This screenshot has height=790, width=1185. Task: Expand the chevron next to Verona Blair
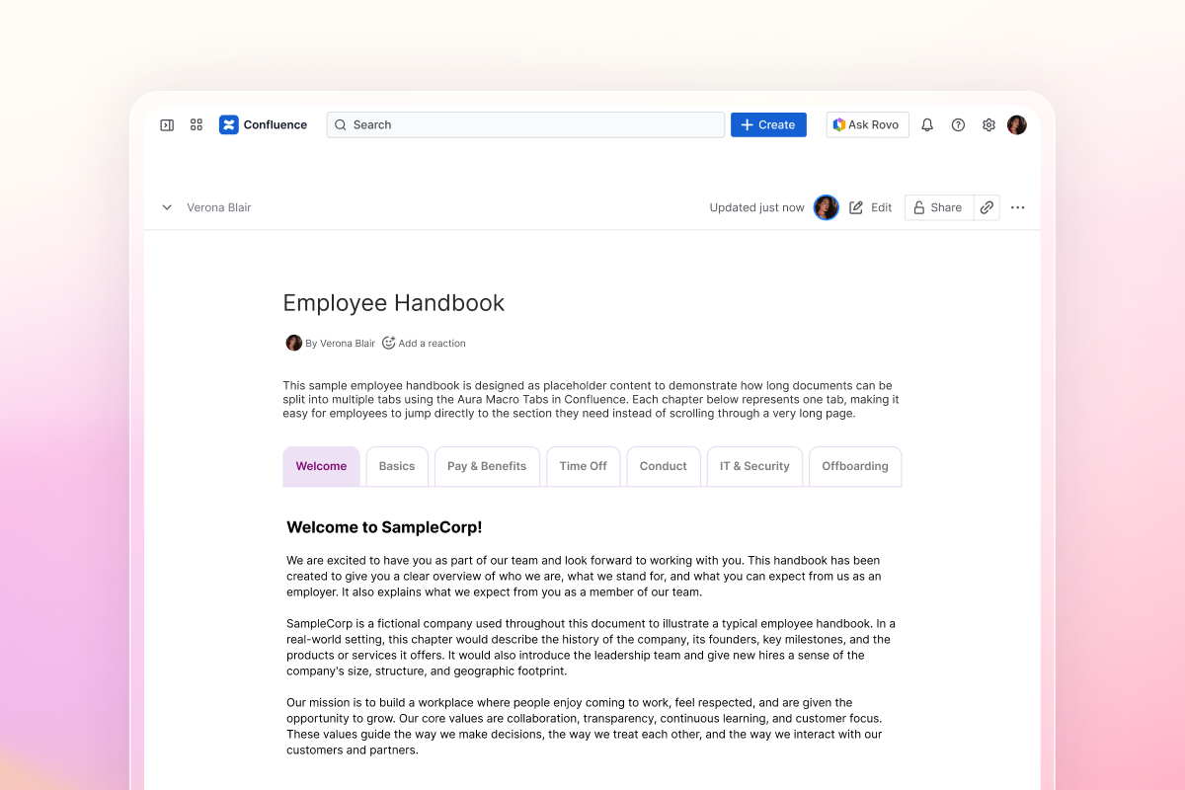(x=167, y=207)
